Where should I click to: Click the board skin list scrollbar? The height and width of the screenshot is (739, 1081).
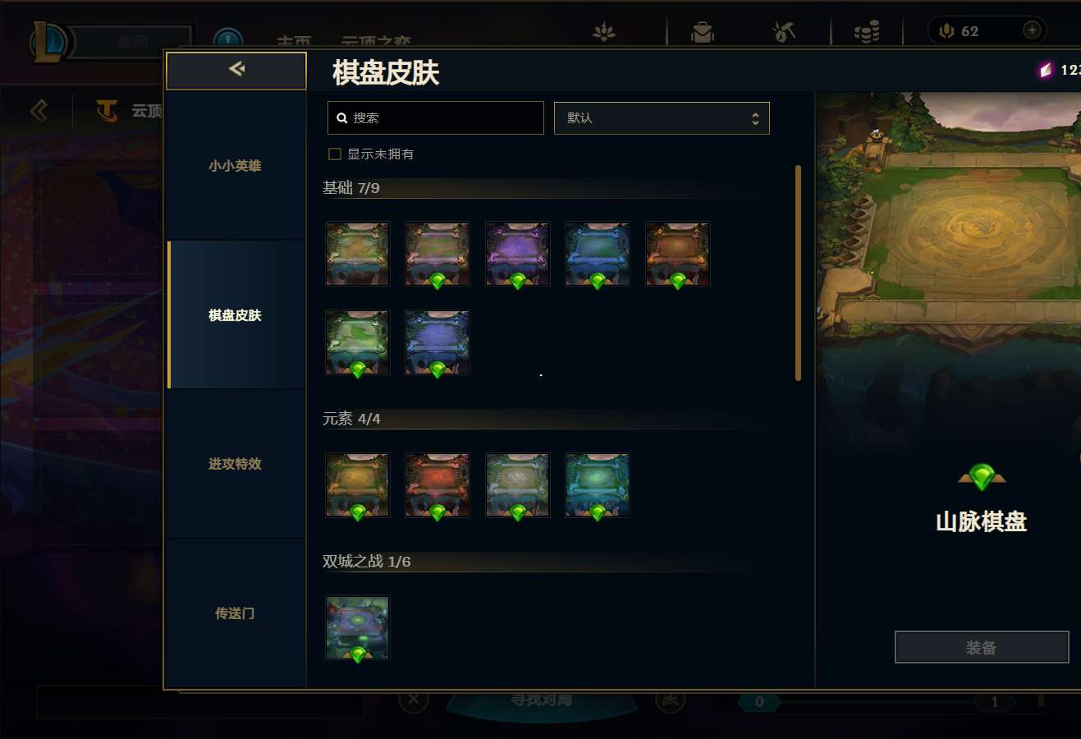coord(798,273)
